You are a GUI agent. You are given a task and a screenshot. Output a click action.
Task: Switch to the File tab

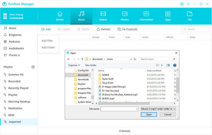pyautogui.click(x=190, y=16)
